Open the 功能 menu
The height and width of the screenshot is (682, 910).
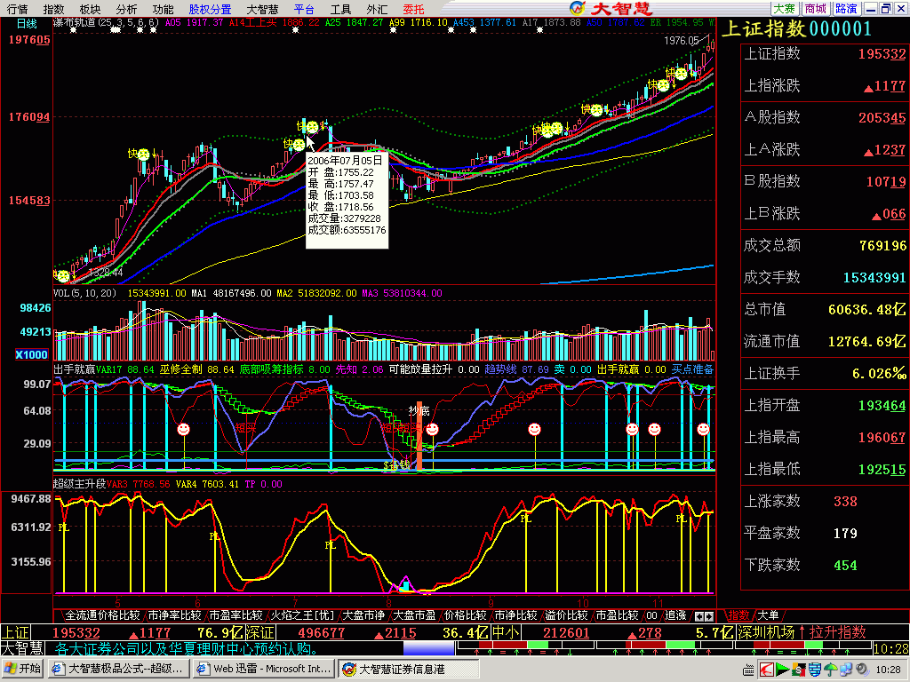point(164,9)
